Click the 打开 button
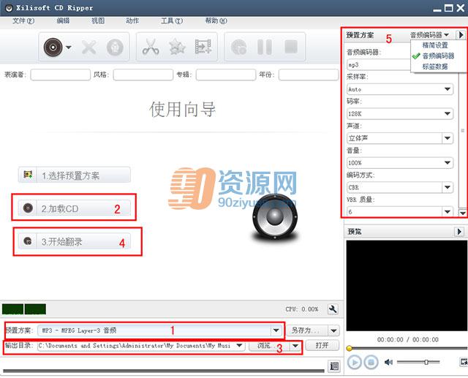The height and width of the screenshot is (378, 468). (x=322, y=346)
